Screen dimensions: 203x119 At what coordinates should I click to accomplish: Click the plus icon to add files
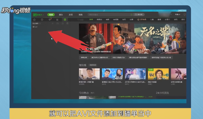click(x=53, y=23)
